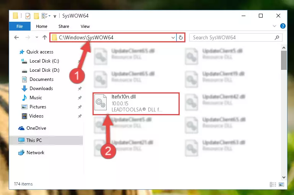The width and height of the screenshot is (294, 195).
Task: Go forward with the right arrow button
Action: tap(28, 37)
